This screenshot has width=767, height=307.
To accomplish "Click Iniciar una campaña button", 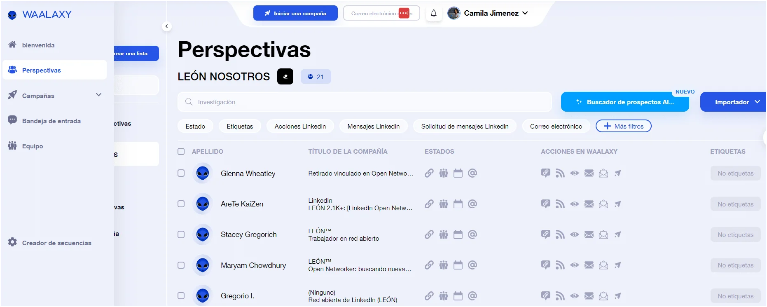I will 295,13.
